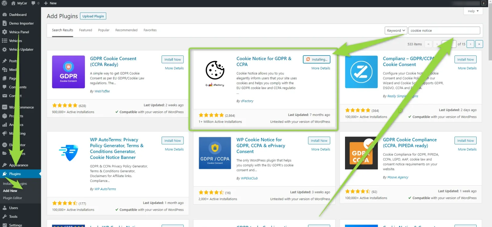
Task: Open the MyCar site home icon
Action: [13, 3]
